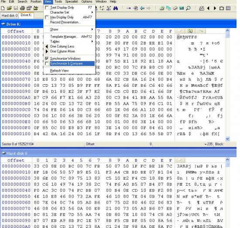Open the Tools menu
240x228 pixels.
(58, 2)
